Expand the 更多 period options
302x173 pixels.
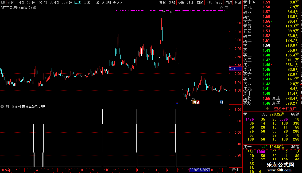click(117, 2)
